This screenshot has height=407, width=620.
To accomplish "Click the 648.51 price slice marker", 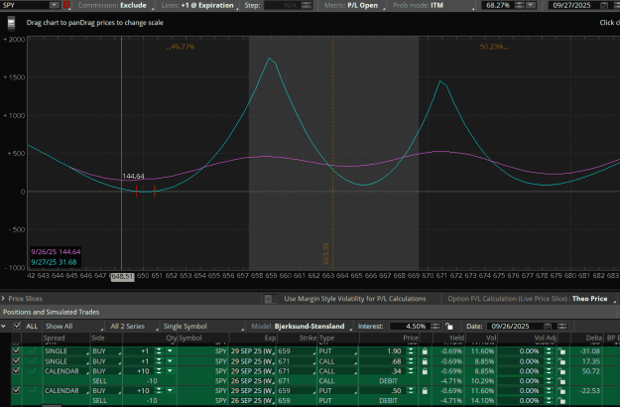I will [122, 277].
